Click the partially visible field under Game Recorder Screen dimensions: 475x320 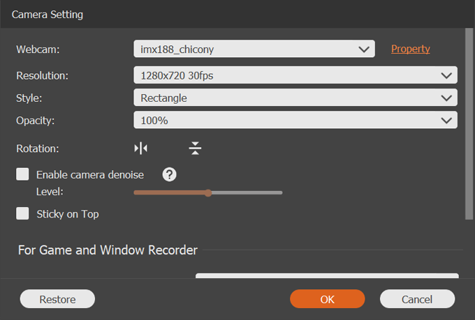(326, 276)
